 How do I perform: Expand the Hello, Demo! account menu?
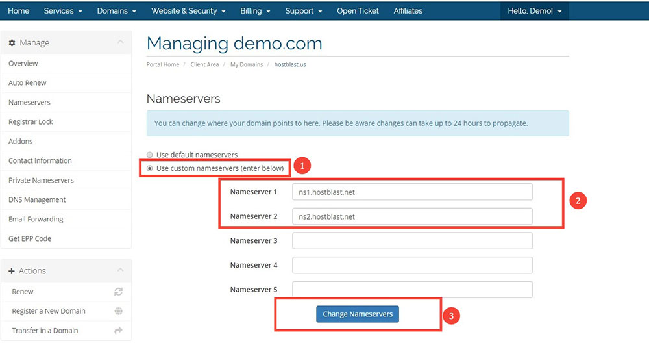coord(534,11)
